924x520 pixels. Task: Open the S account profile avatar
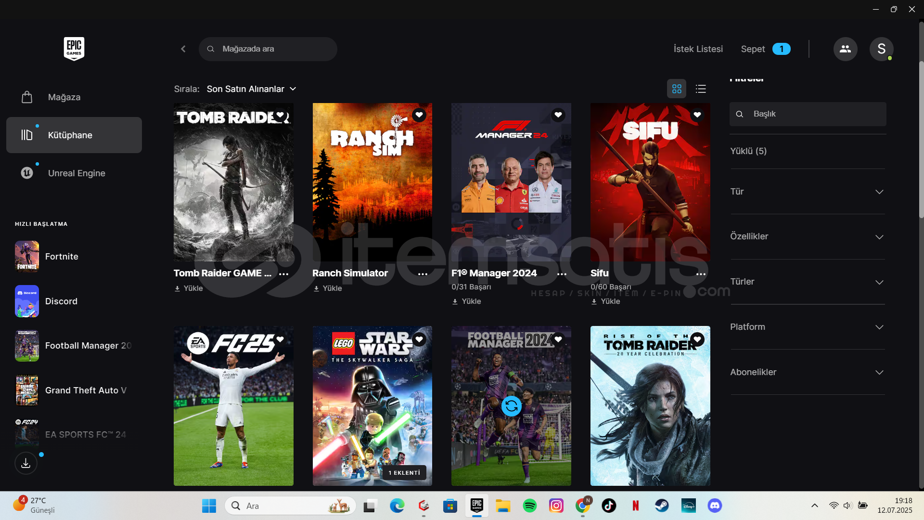pyautogui.click(x=881, y=49)
